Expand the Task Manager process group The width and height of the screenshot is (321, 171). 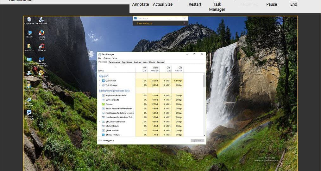(99, 85)
